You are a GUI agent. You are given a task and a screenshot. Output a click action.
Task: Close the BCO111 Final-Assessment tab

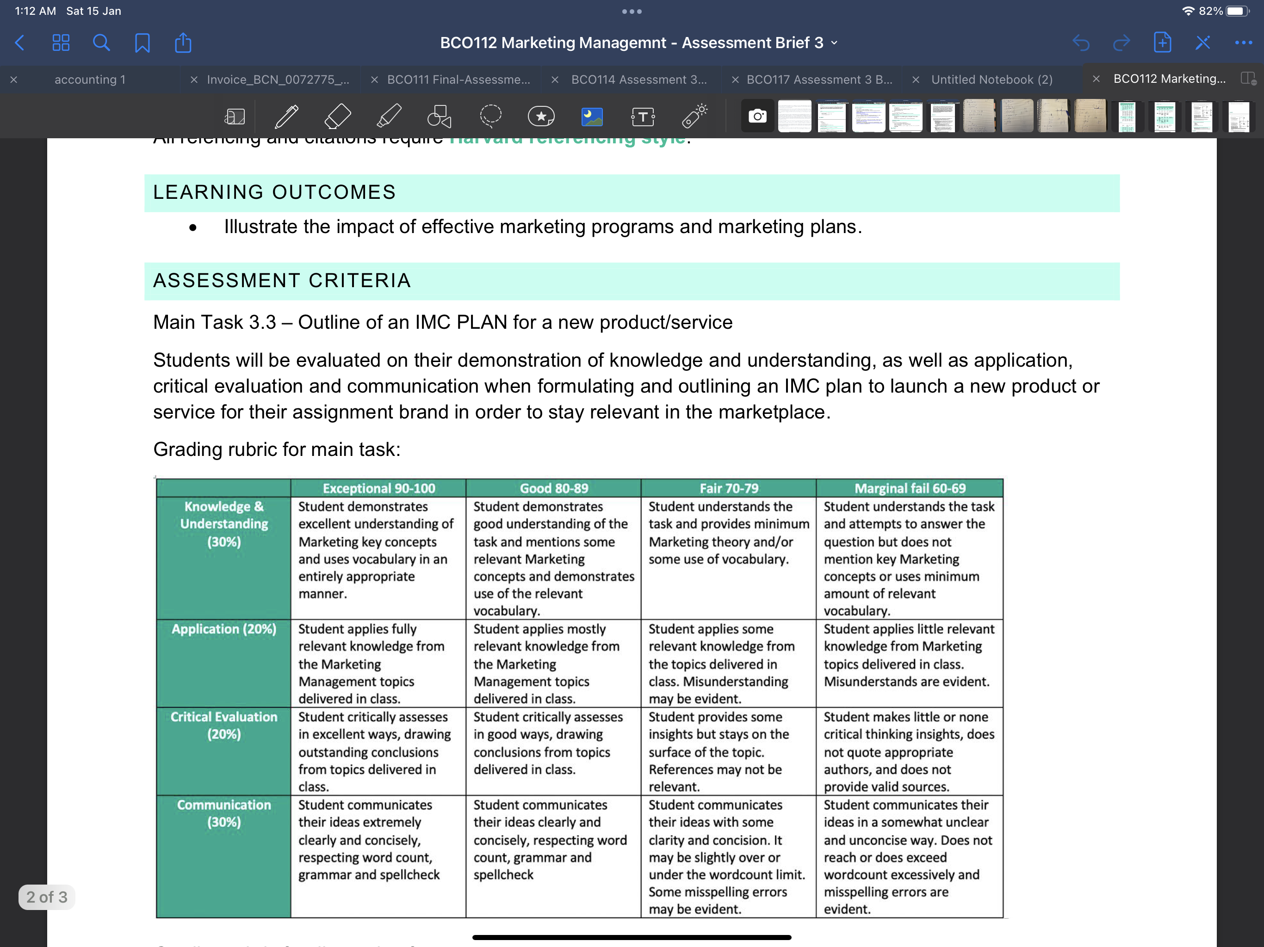coord(375,80)
